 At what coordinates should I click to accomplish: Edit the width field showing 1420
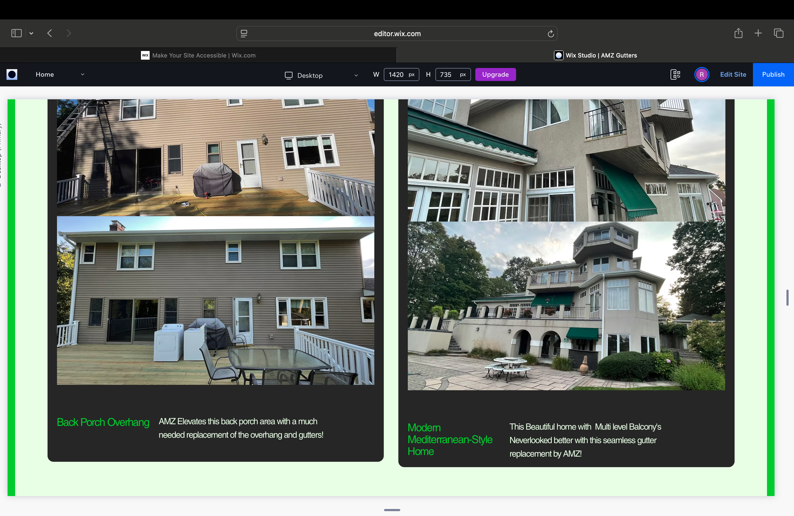click(x=401, y=75)
